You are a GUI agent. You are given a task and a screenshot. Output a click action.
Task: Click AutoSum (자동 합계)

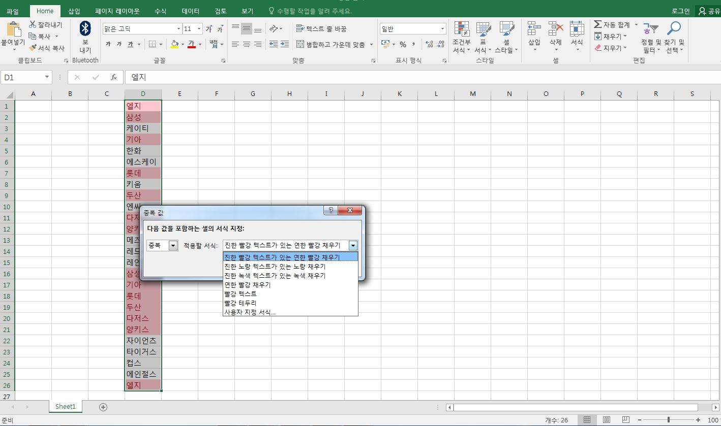click(612, 24)
